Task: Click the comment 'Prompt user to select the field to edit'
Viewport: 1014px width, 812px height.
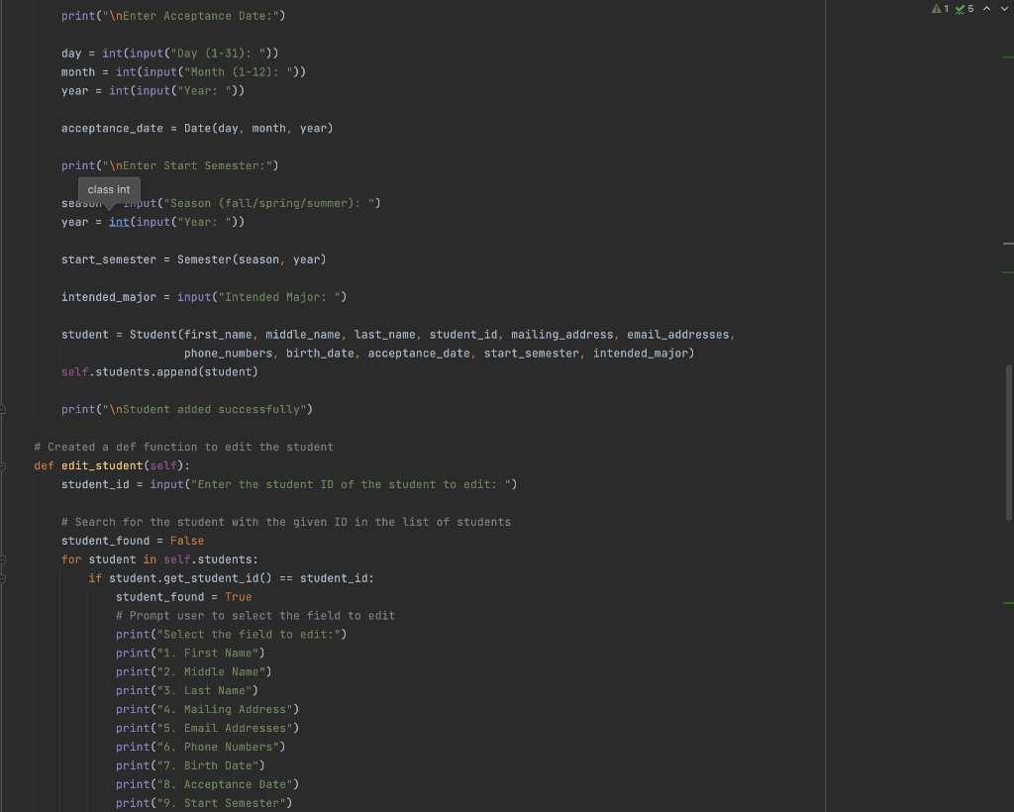Action: [x=255, y=616]
